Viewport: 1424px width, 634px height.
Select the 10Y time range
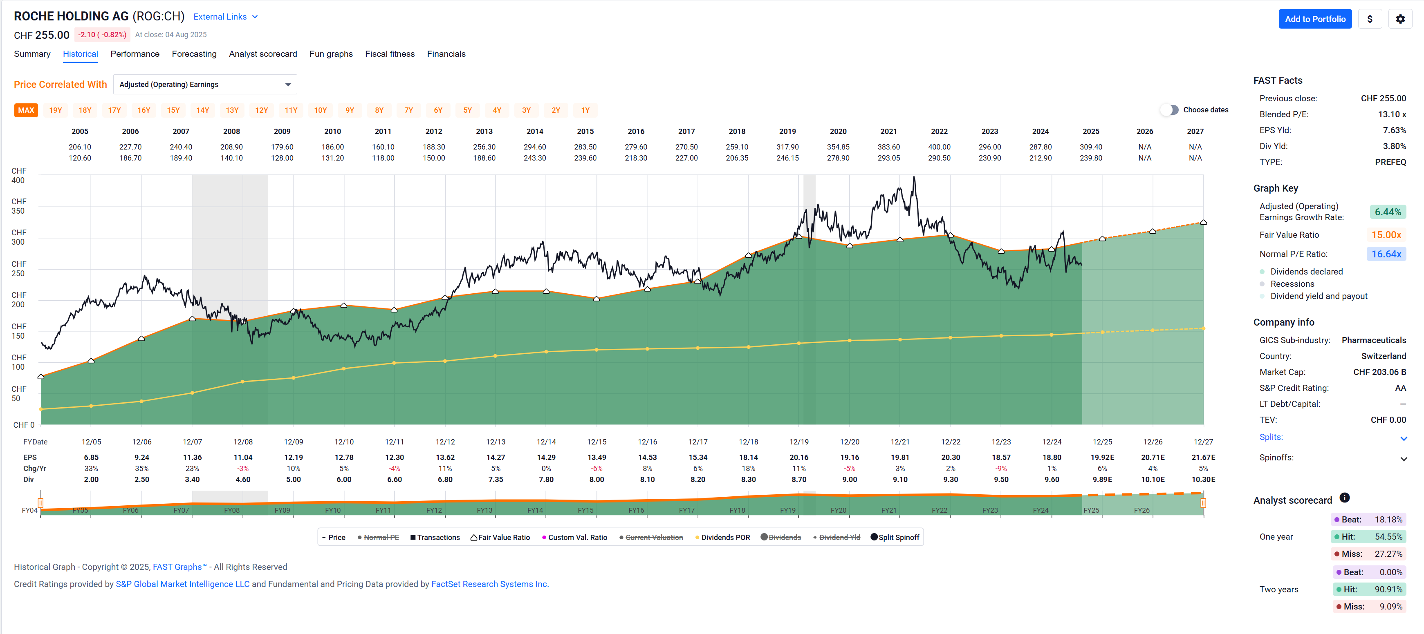point(320,110)
